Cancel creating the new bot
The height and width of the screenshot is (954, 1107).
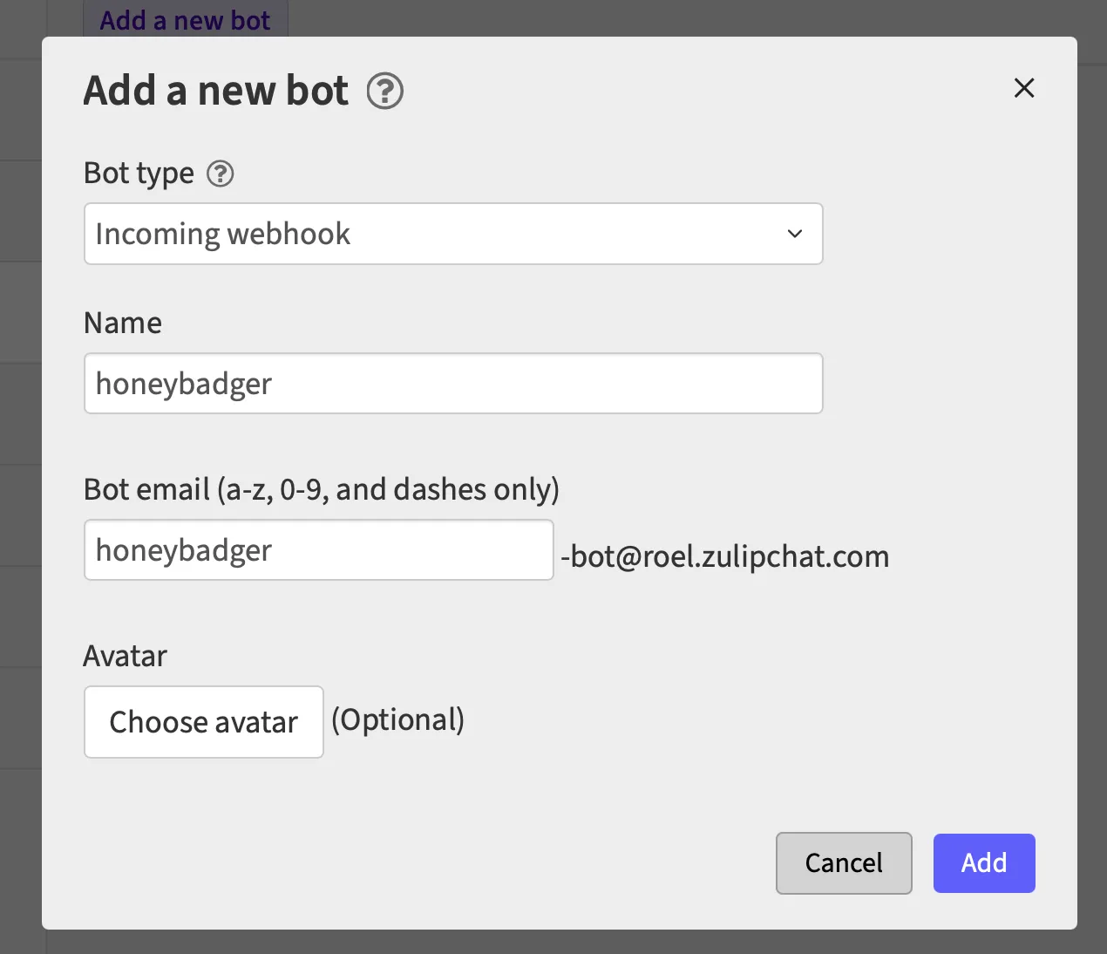point(843,862)
